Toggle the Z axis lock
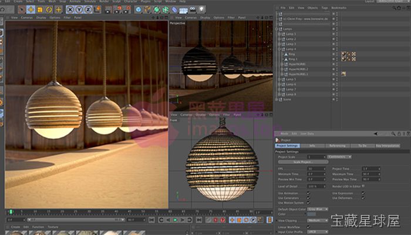Viewport: 411px width, 235px height. pyautogui.click(x=88, y=10)
